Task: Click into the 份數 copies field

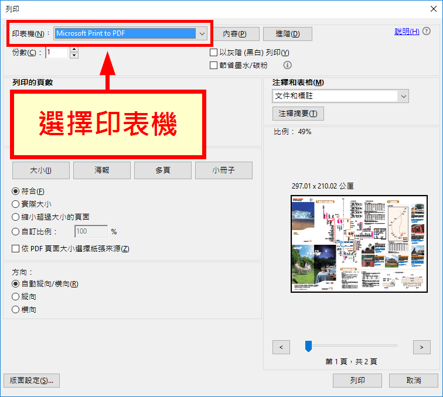Action: (57, 52)
